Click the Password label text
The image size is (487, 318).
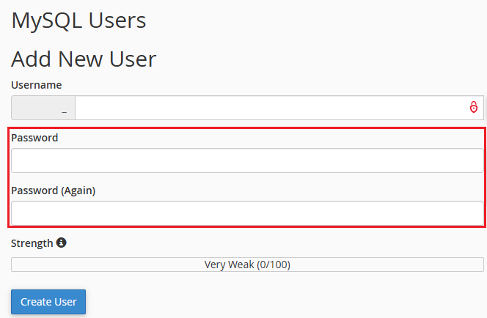click(x=34, y=138)
